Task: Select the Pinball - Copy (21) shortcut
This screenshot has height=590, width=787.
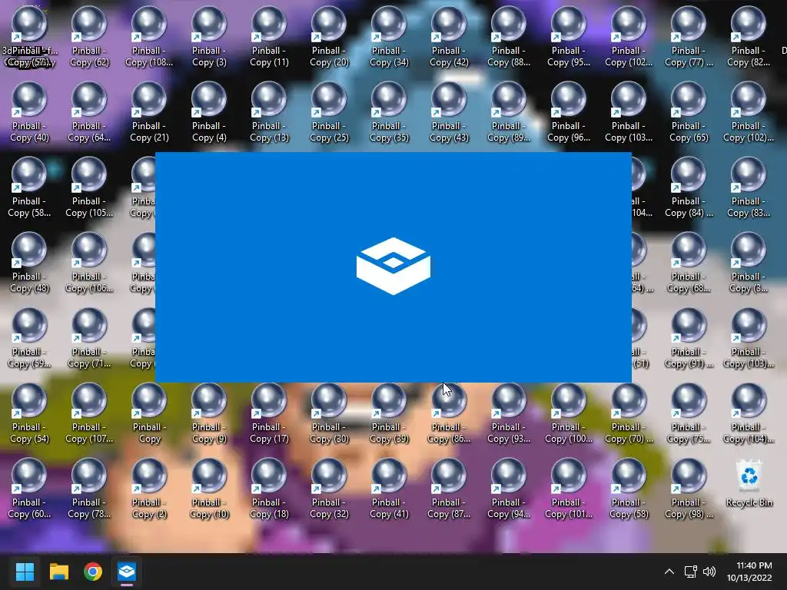Action: (x=149, y=112)
